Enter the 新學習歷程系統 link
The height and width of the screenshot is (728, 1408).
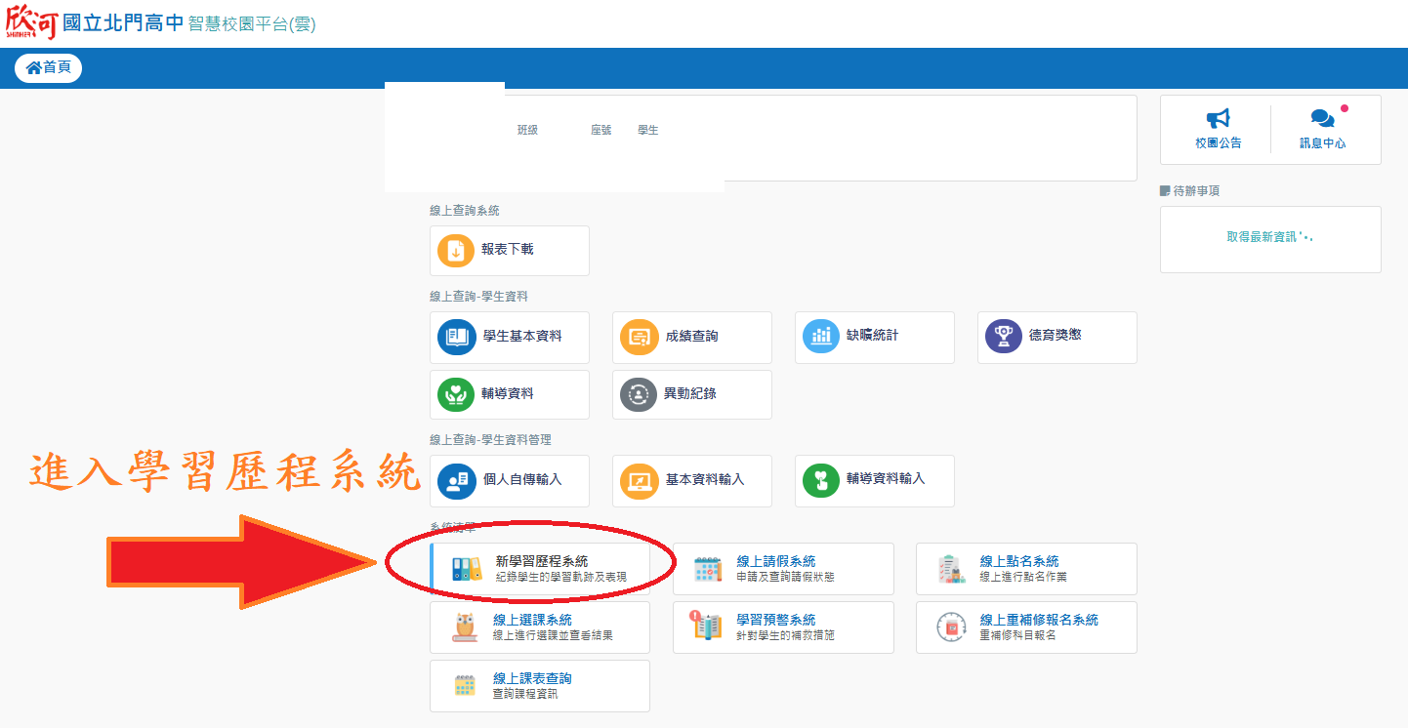[x=541, y=561]
